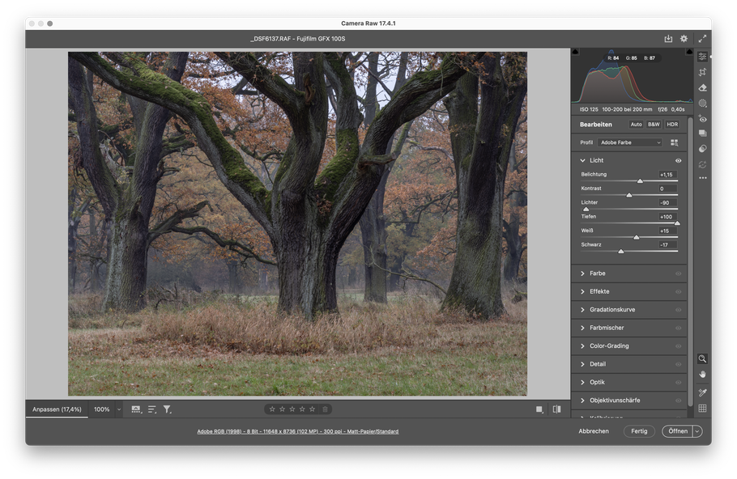This screenshot has height=479, width=737.
Task: Select the Crop and Rotate tool
Action: pos(702,72)
